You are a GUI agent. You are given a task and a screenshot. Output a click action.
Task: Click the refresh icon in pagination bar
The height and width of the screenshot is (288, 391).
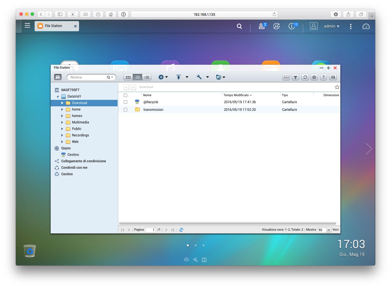181,230
